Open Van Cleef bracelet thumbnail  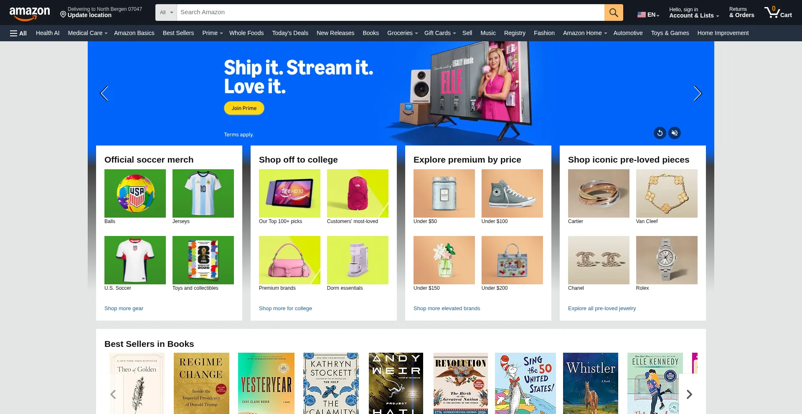[667, 193]
